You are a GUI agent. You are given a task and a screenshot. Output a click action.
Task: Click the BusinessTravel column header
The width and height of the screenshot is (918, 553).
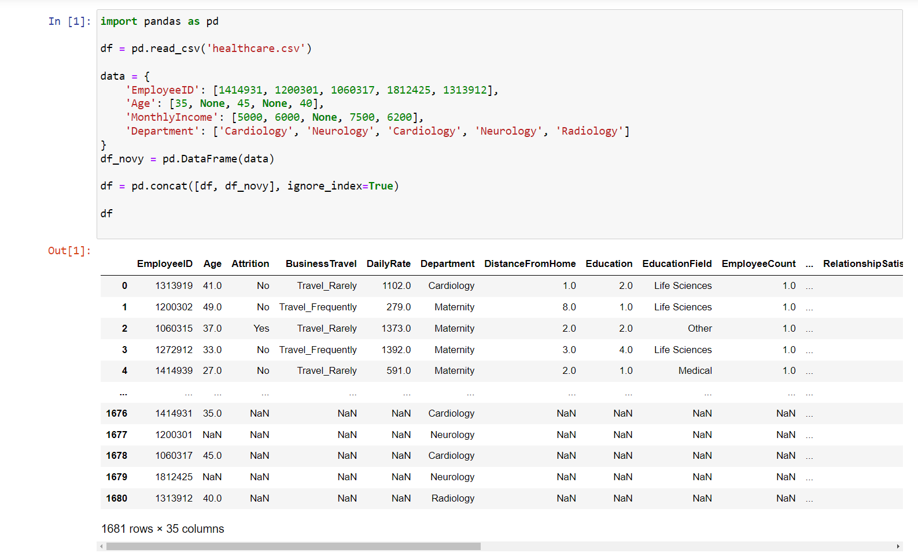pyautogui.click(x=321, y=263)
